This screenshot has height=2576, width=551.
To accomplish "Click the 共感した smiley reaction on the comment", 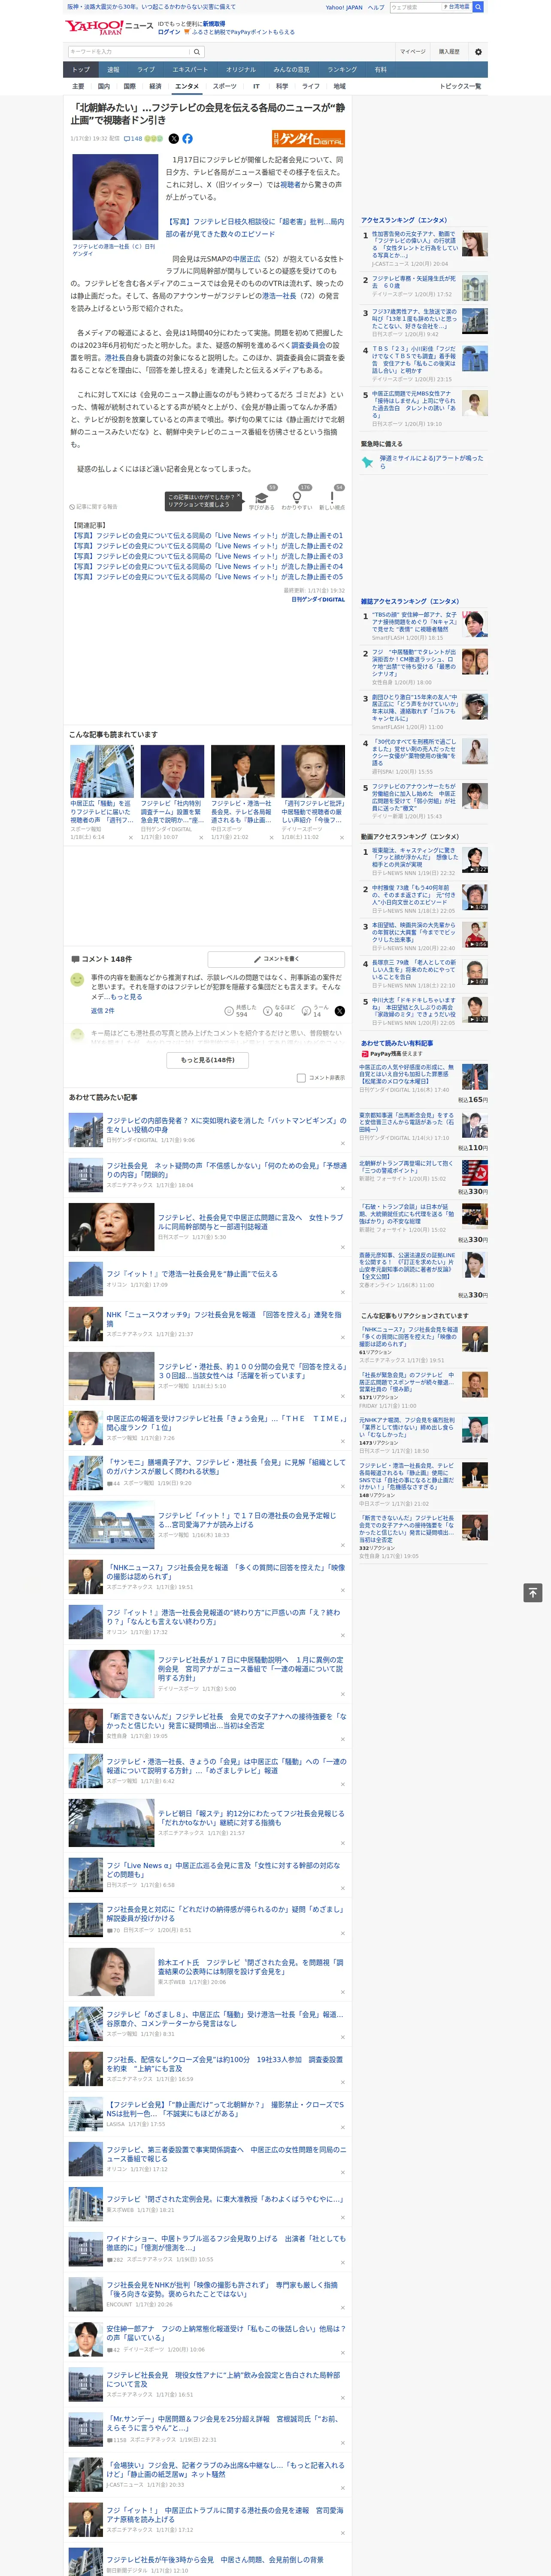I will 240,1011.
